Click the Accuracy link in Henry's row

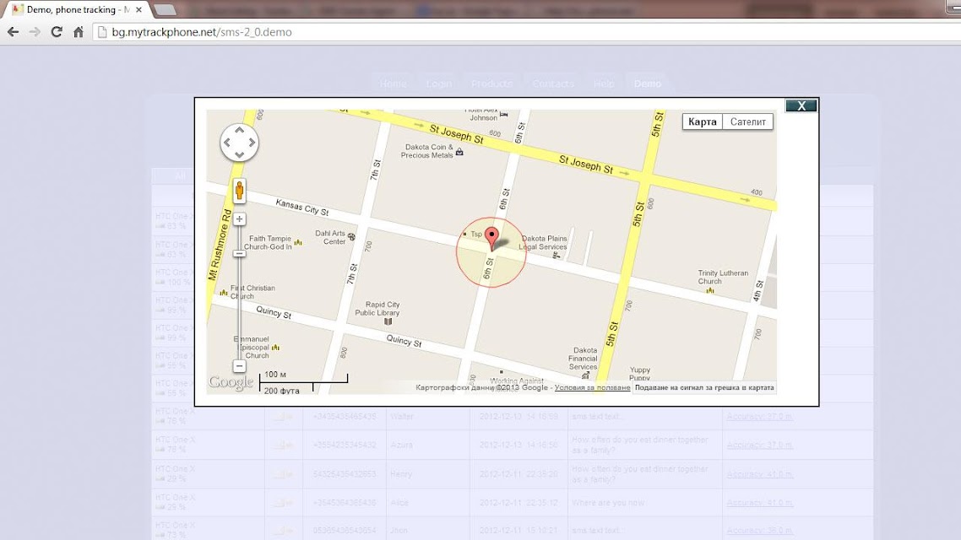tap(760, 474)
